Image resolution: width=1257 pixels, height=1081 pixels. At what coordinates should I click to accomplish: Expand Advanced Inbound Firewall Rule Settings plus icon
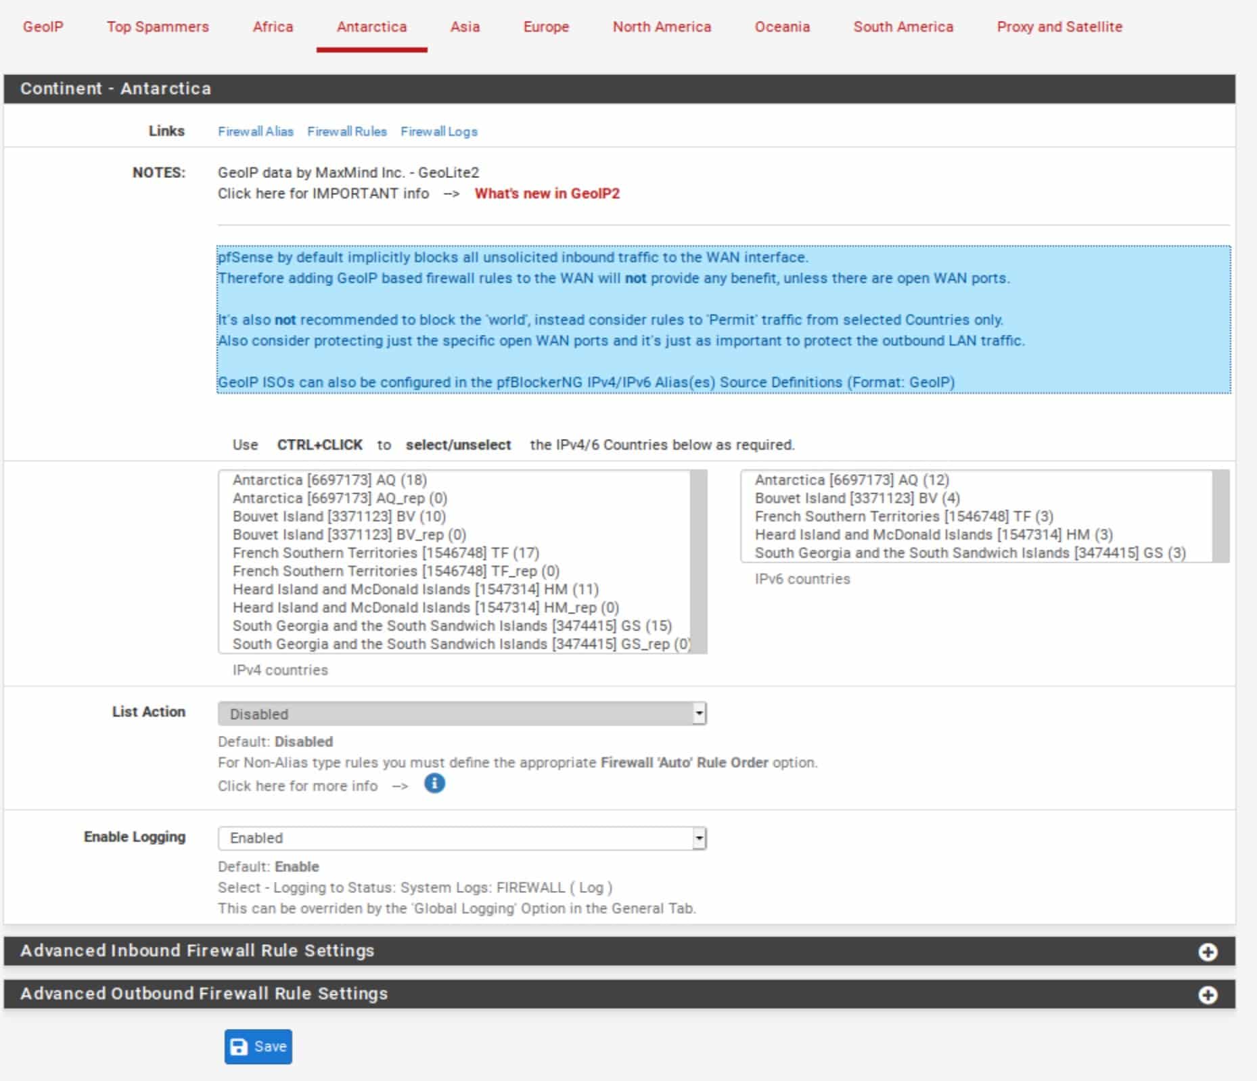(1208, 952)
